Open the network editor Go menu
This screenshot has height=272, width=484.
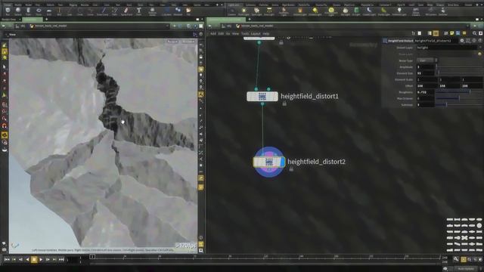tap(228, 33)
